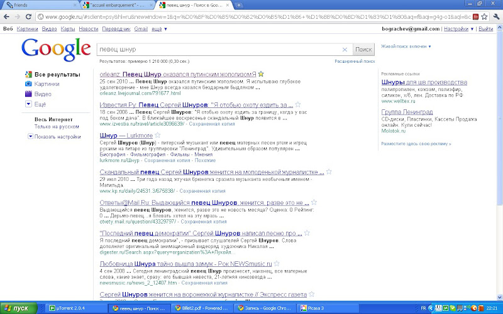
Task: Open the Chrome wrench menu
Action: coord(496,17)
